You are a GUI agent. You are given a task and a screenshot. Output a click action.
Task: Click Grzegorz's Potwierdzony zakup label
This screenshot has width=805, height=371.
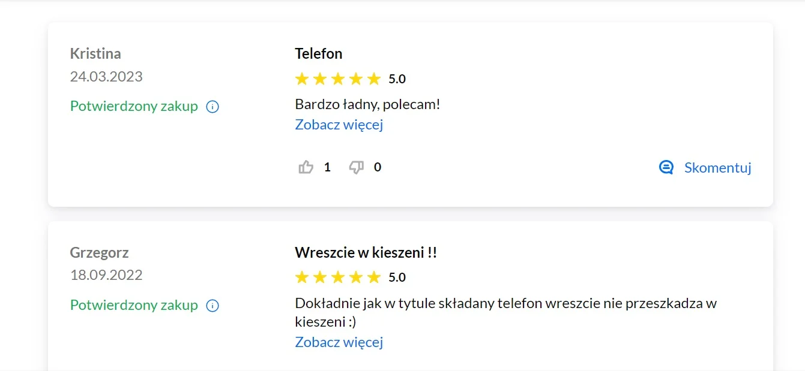click(x=134, y=305)
